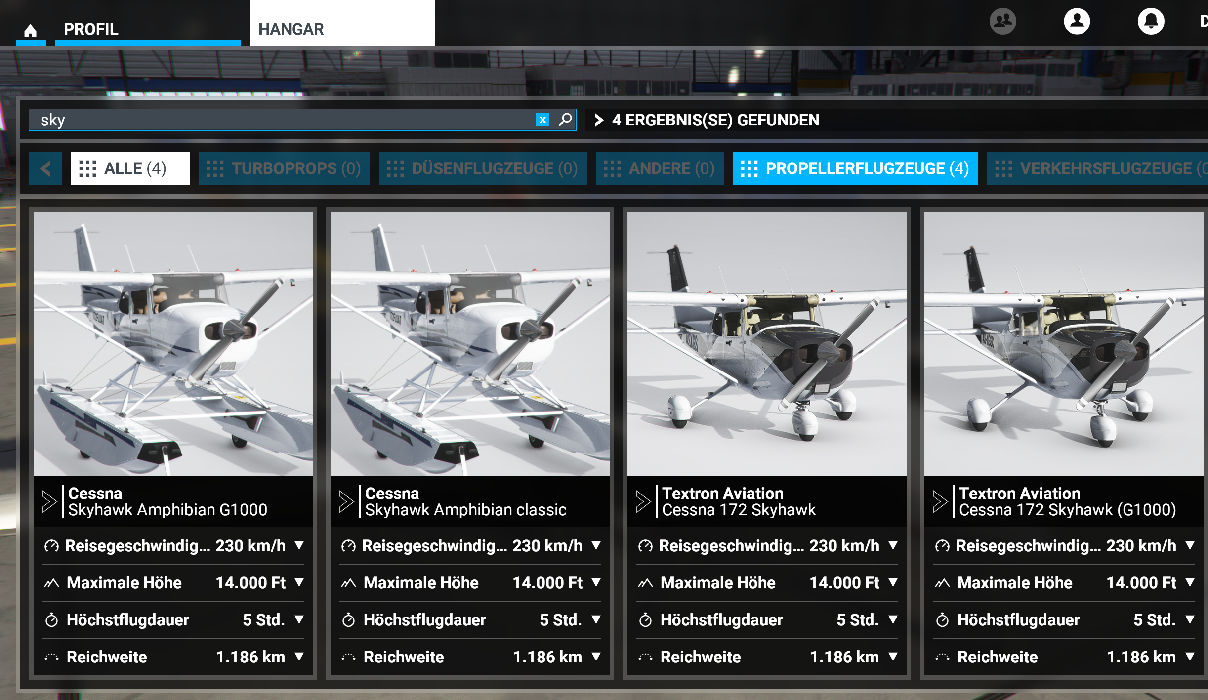Select the PROPELLERFLUGZEUGE (4) category

[x=855, y=168]
